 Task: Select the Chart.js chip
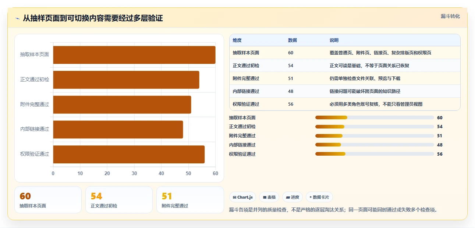coord(243,197)
